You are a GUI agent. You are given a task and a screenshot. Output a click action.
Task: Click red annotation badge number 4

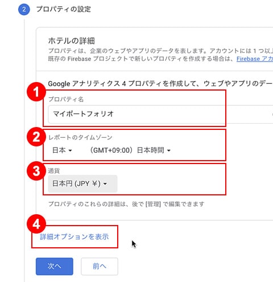36,224
